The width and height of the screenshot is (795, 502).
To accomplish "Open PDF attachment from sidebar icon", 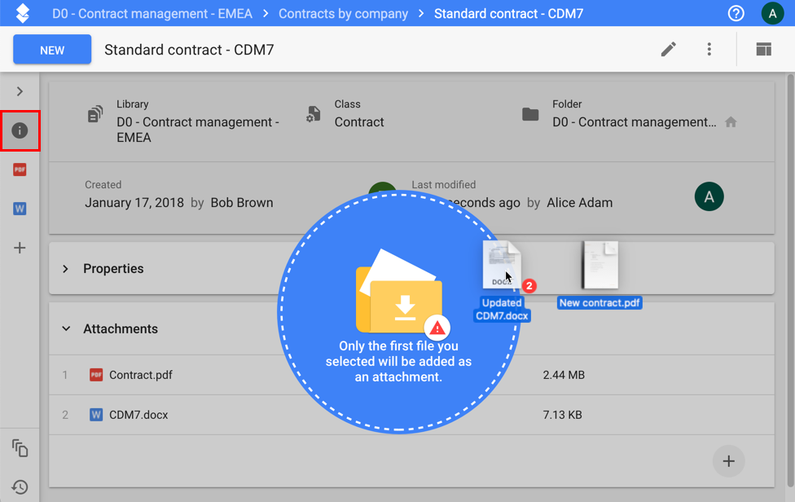I will coord(20,170).
